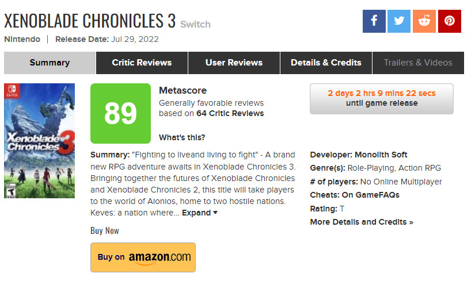Click the Buy on Amazon button
Viewport: 475px width, 281px height.
click(x=143, y=257)
